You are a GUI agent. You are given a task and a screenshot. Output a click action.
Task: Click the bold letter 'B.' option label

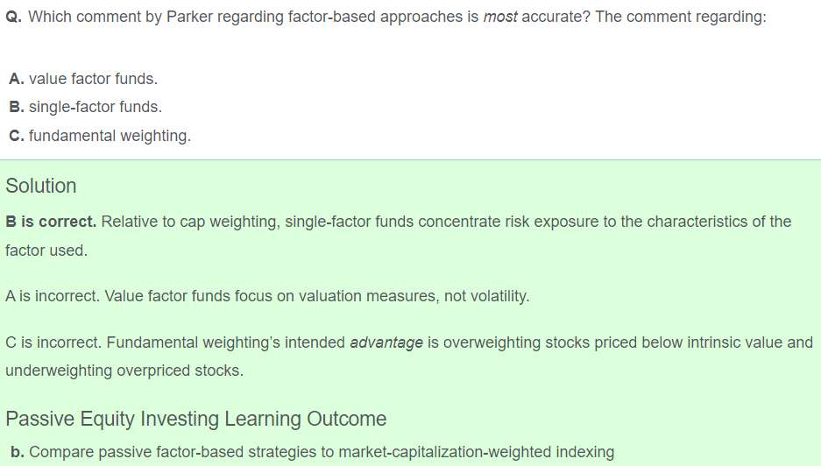coord(16,107)
